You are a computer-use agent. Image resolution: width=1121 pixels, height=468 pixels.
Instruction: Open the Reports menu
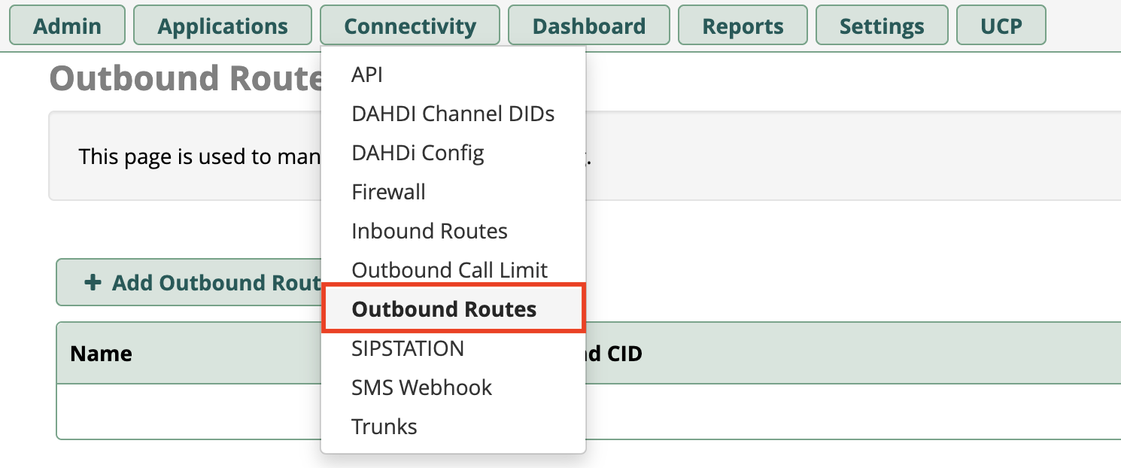(743, 26)
